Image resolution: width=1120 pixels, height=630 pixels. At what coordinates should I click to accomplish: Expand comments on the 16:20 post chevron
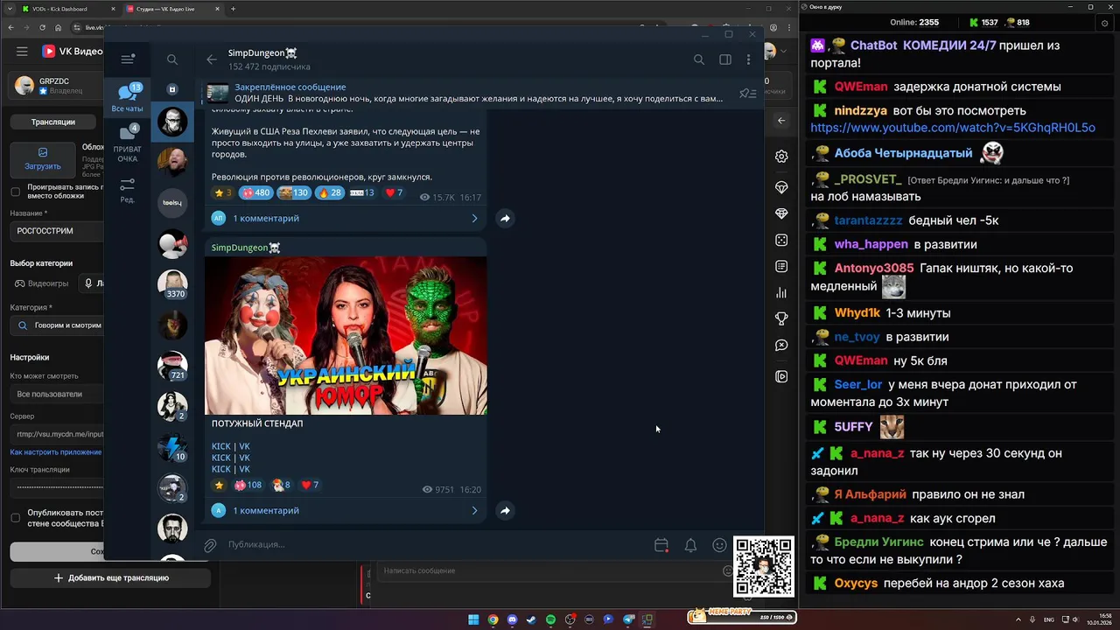[x=475, y=510]
